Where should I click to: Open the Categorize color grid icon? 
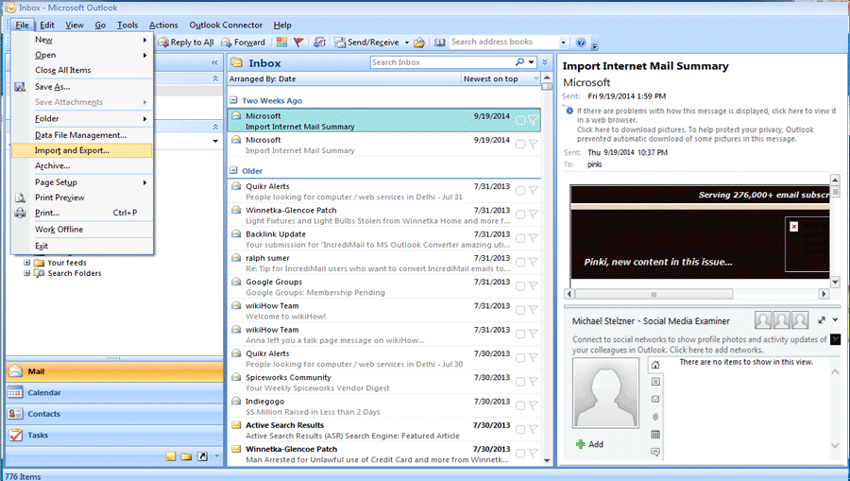point(281,43)
